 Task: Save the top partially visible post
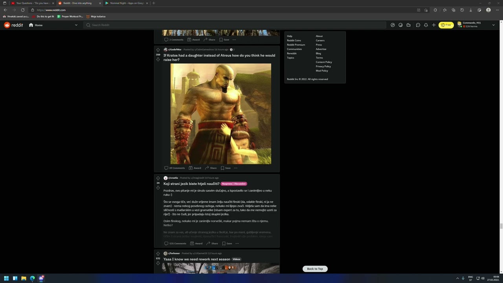[x=224, y=40]
